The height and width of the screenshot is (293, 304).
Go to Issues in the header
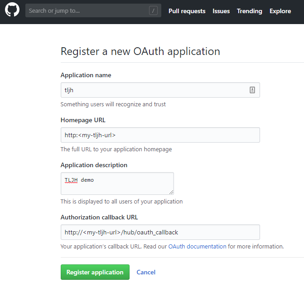221,11
